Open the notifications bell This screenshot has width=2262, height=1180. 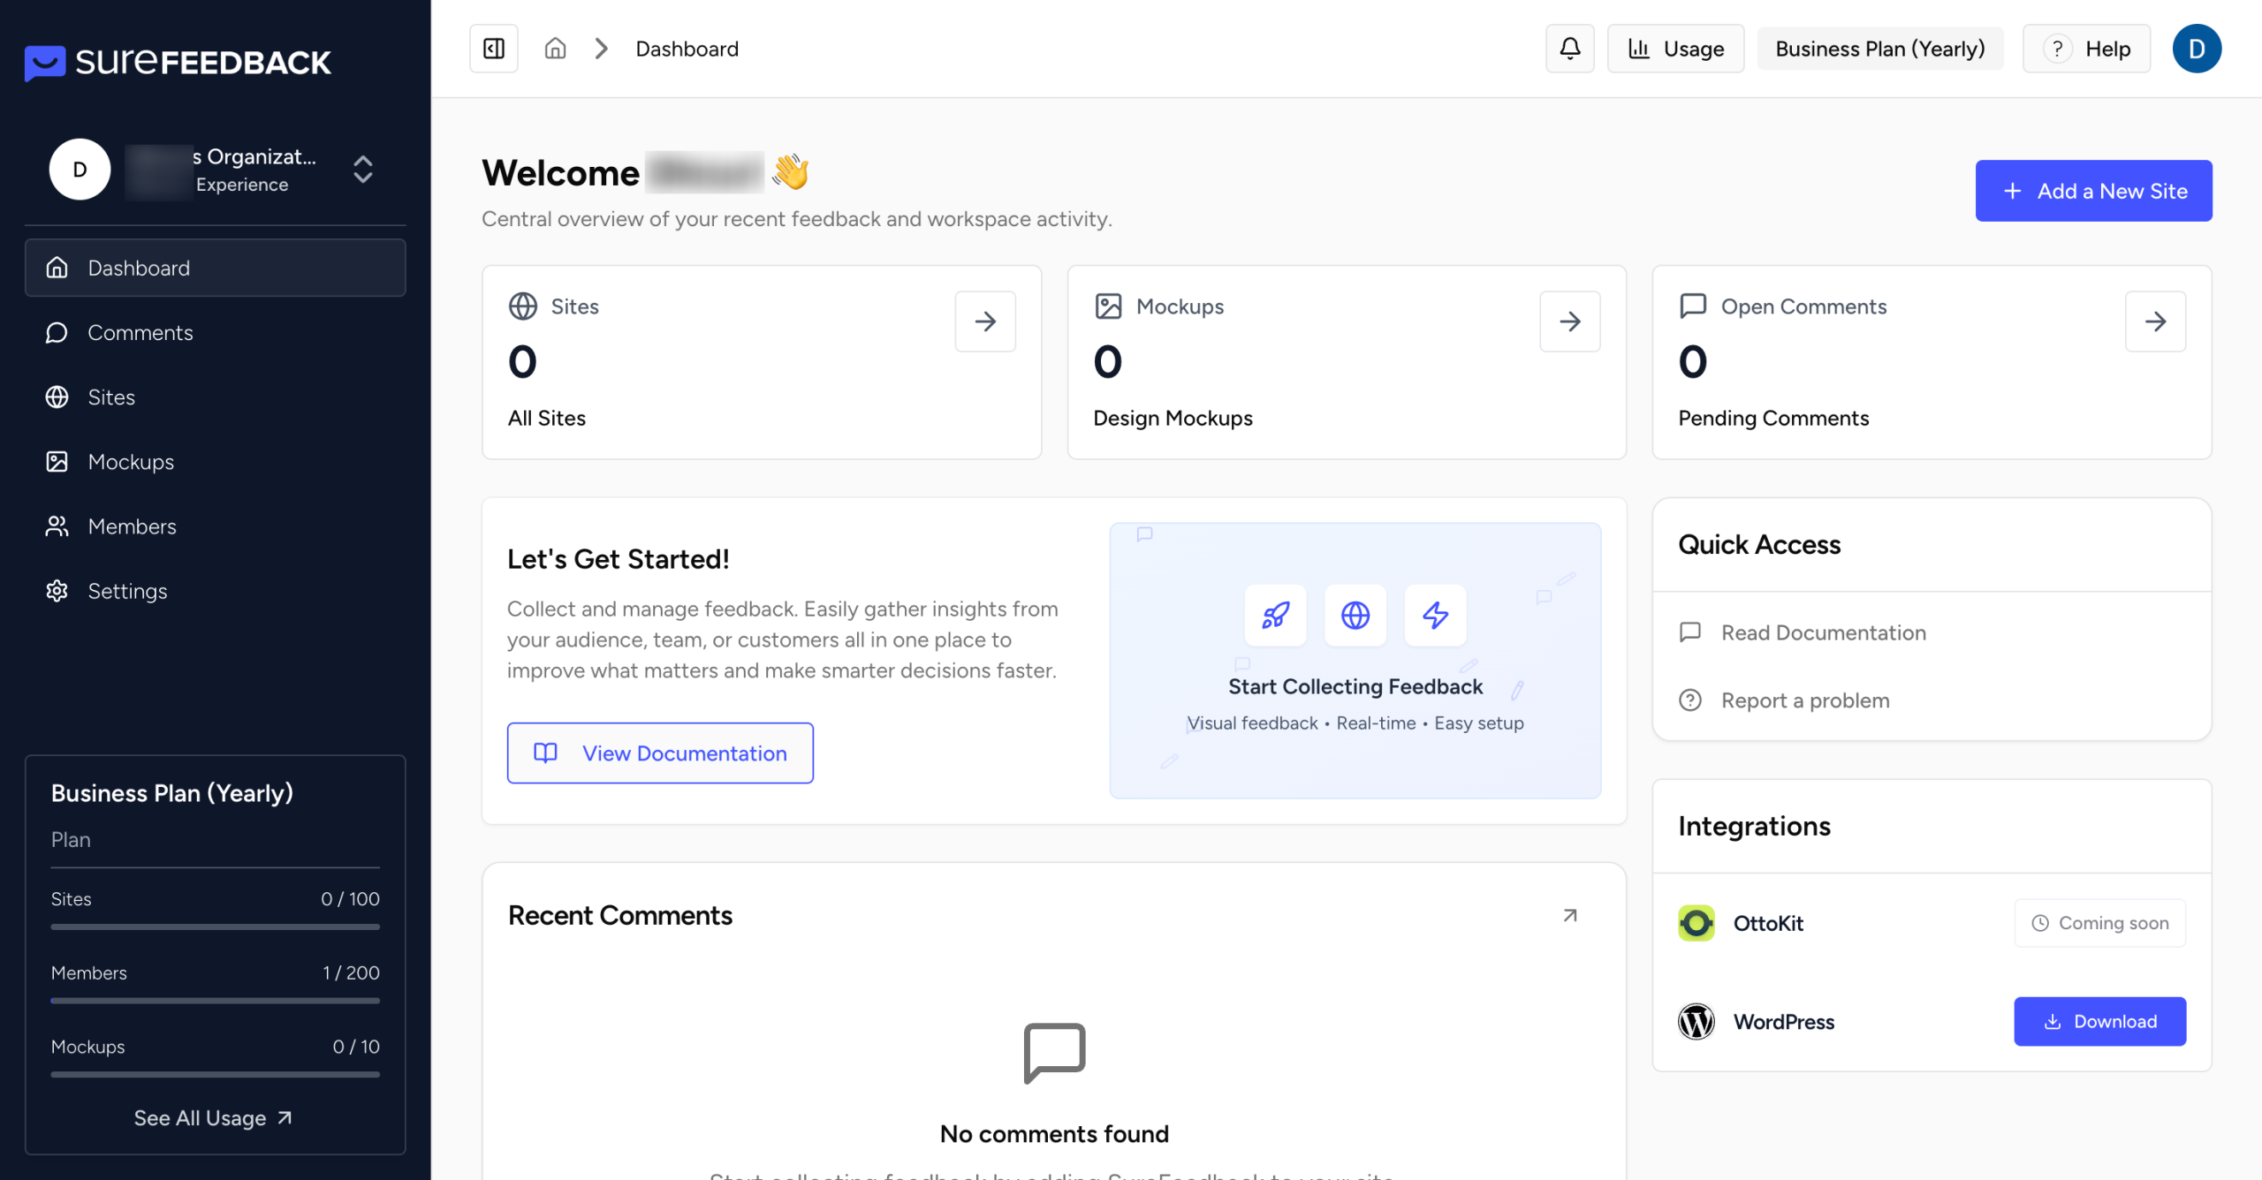1569,49
